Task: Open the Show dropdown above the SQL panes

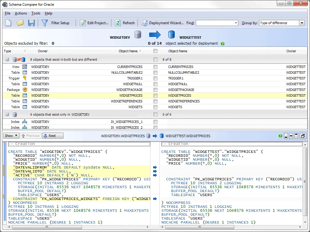Action: (x=11, y=135)
